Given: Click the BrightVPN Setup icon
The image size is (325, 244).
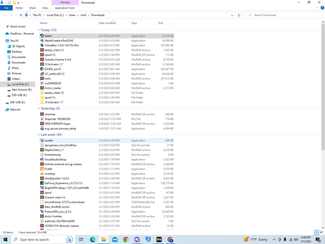Looking at the screenshot, I should tap(42, 188).
